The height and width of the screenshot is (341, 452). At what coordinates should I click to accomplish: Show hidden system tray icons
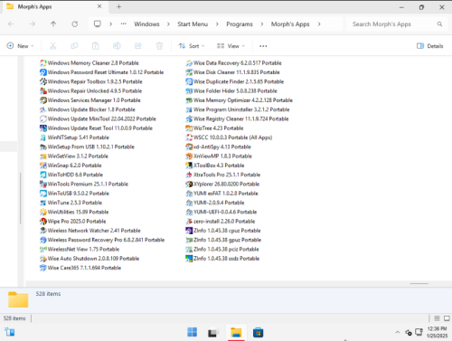398,332
